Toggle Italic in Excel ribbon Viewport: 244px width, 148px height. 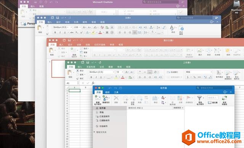tap(96, 77)
